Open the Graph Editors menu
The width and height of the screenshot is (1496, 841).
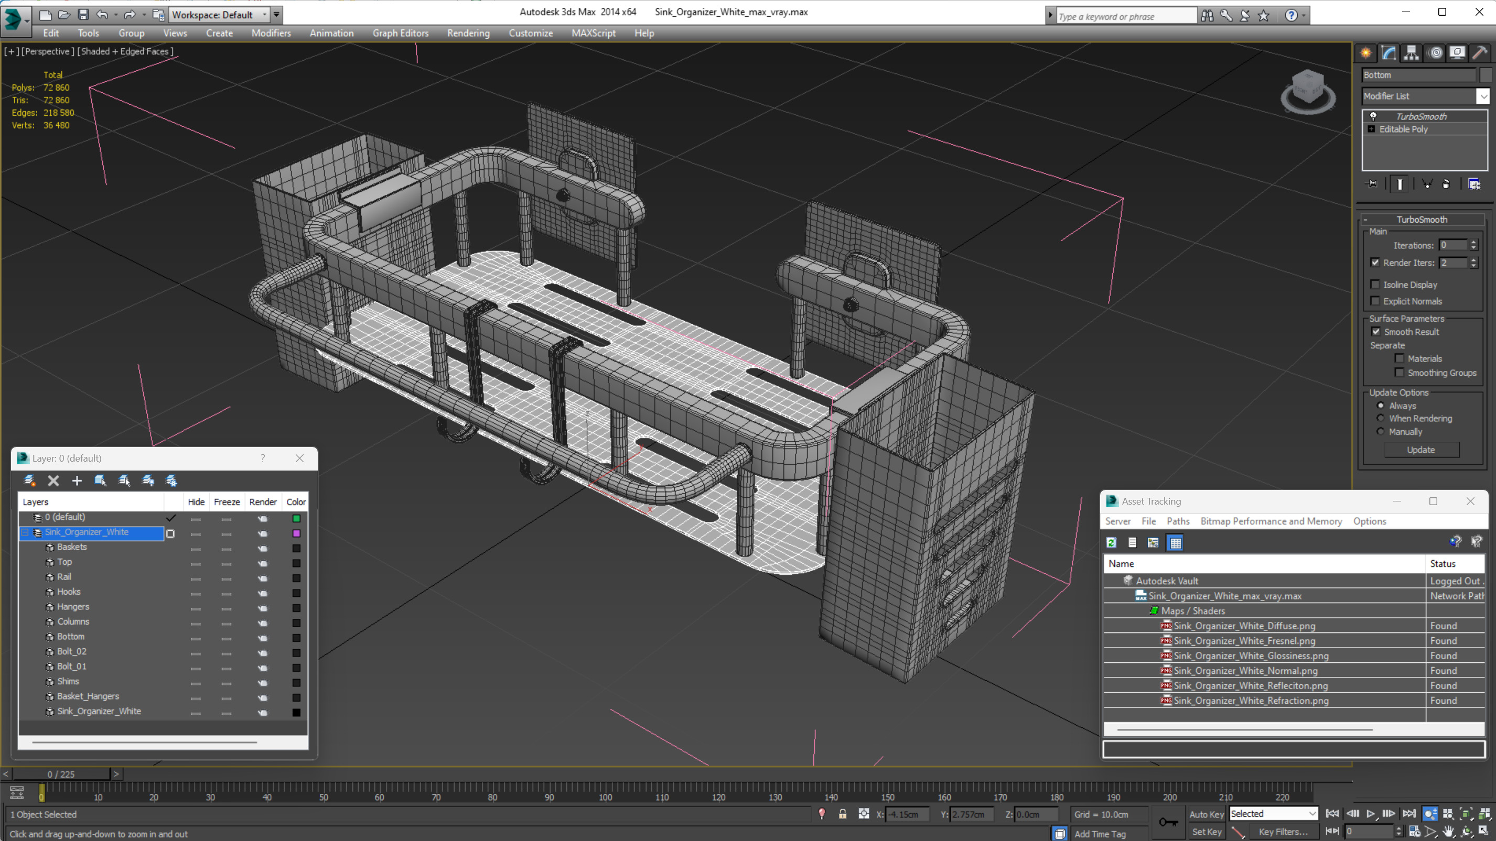pyautogui.click(x=401, y=33)
